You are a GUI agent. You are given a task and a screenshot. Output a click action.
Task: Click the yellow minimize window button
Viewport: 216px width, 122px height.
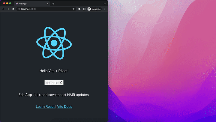point(7,3)
